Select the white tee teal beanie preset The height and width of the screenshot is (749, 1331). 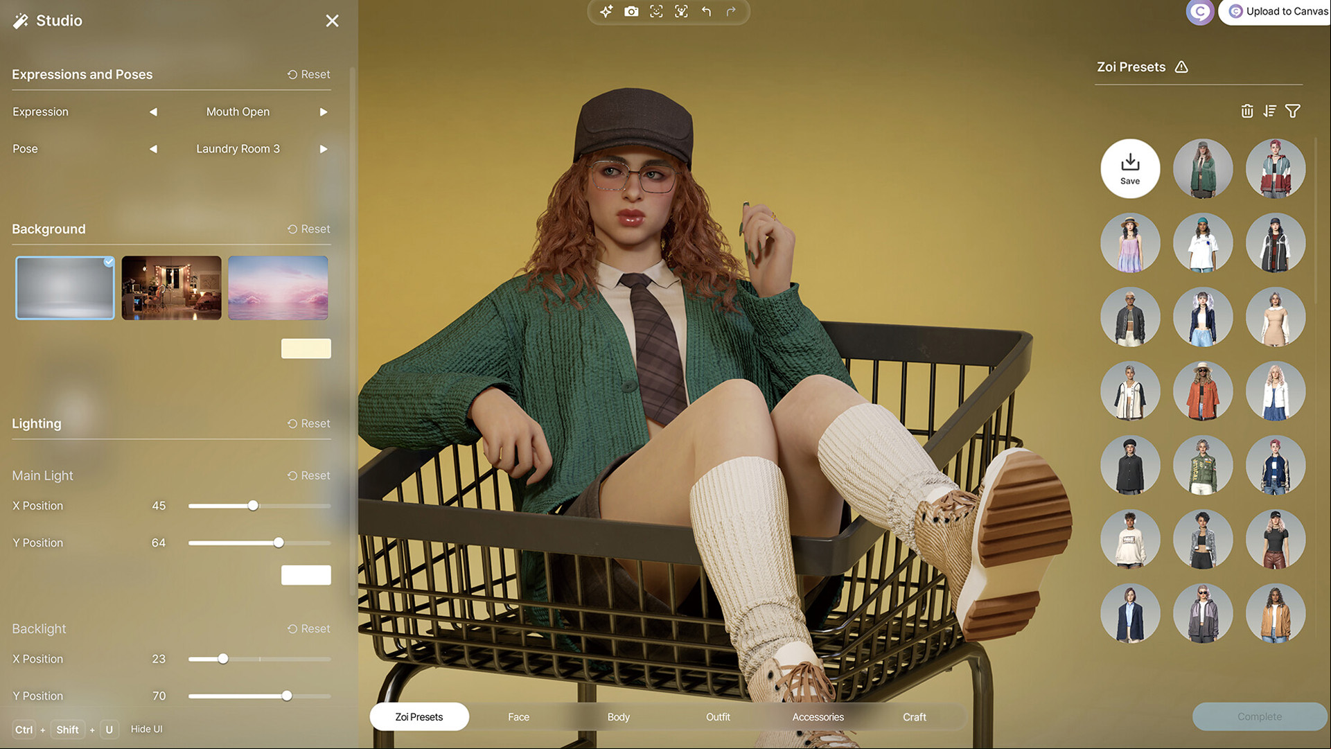pos(1203,243)
